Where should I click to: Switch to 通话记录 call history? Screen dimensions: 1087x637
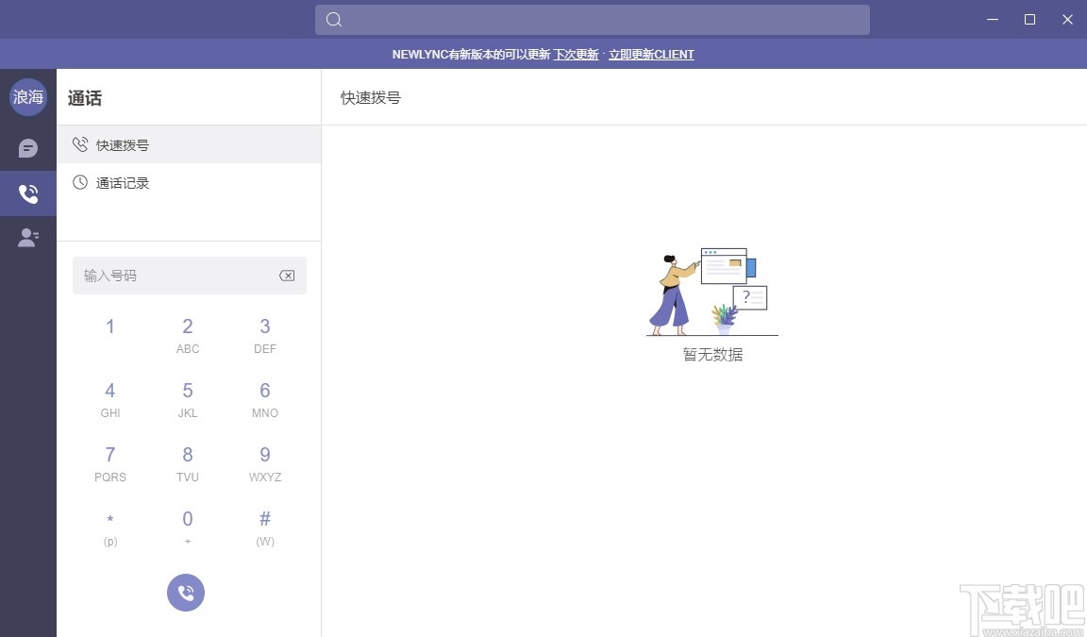pos(121,182)
